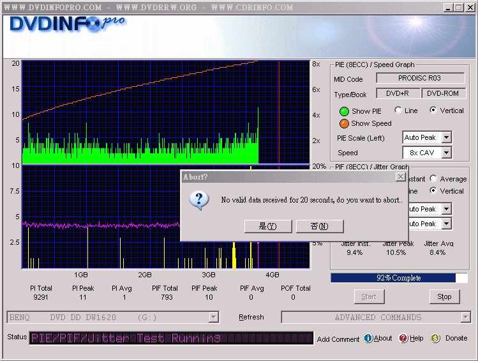Image resolution: width=478 pixels, height=361 pixels.
Task: Choose the Average radio in PIF section
Action: [x=433, y=179]
